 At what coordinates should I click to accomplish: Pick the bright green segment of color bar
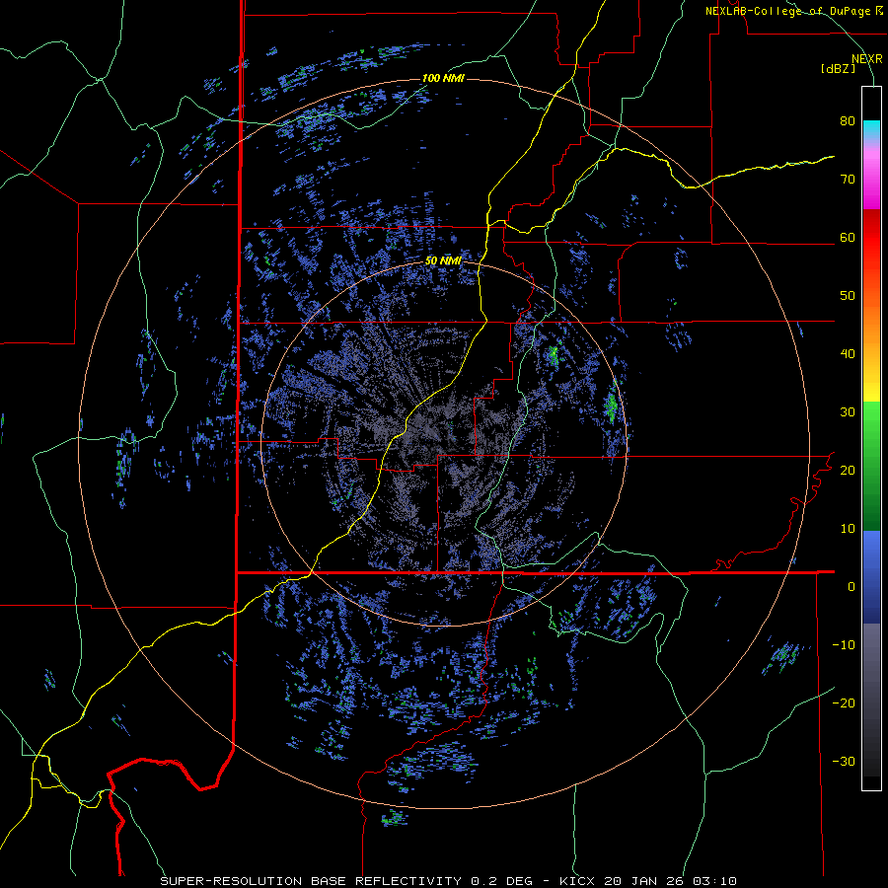[871, 419]
